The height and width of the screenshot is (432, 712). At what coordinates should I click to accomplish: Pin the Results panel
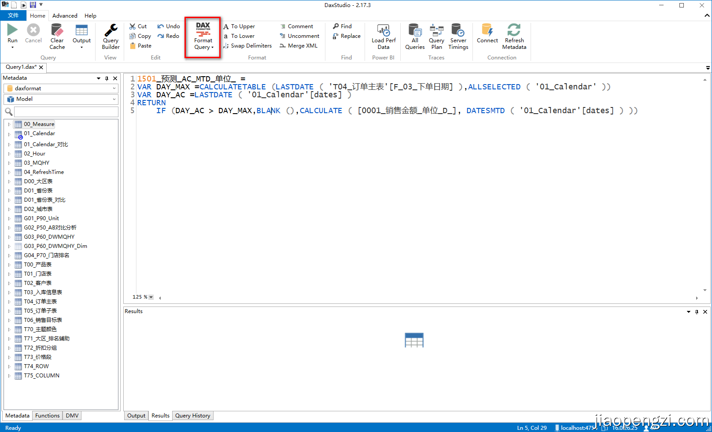[697, 312]
